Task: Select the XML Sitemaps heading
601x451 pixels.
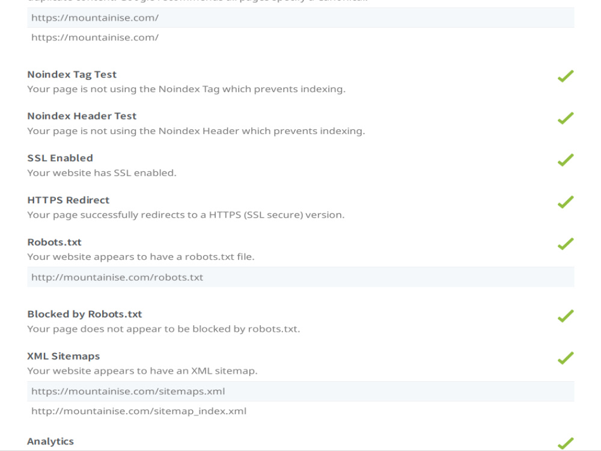Action: 64,356
